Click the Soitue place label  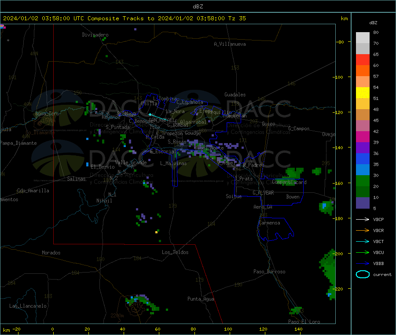[x=234, y=196]
